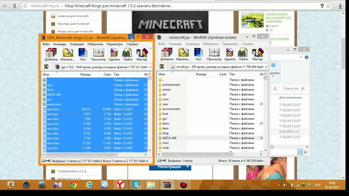
Task: Click Просмотр icon in forge.rar WinRAR window
Action: pos(98,54)
